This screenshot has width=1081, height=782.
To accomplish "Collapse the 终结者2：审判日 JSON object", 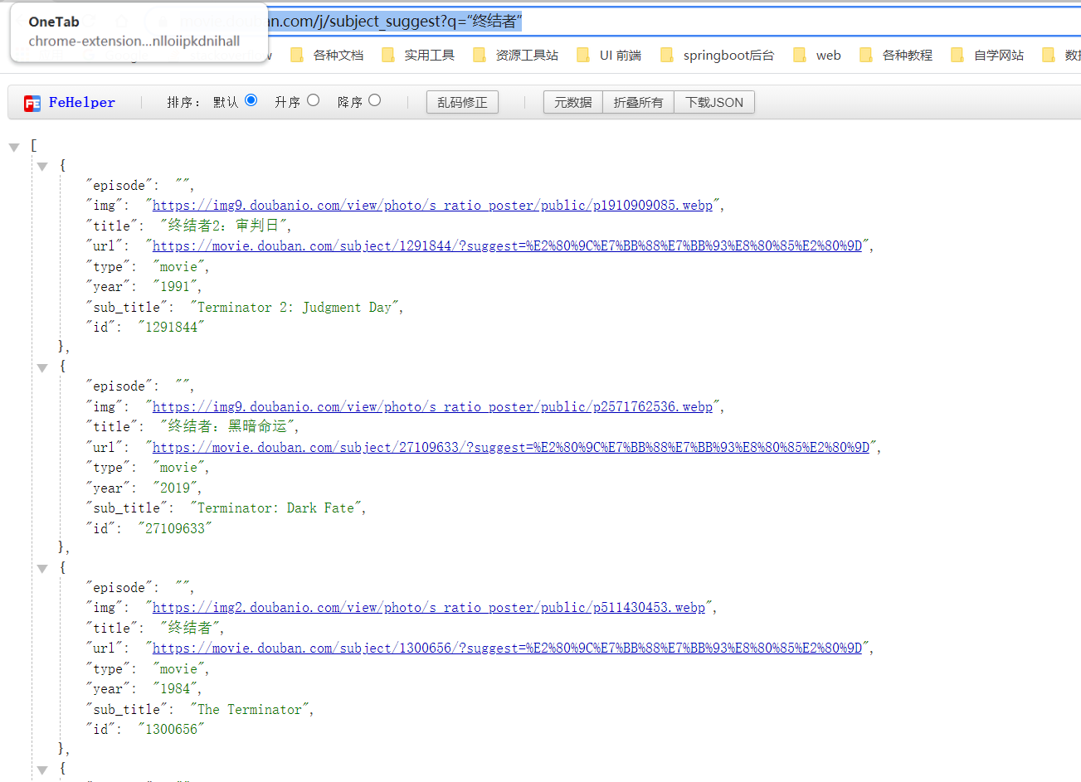I will pos(42,167).
